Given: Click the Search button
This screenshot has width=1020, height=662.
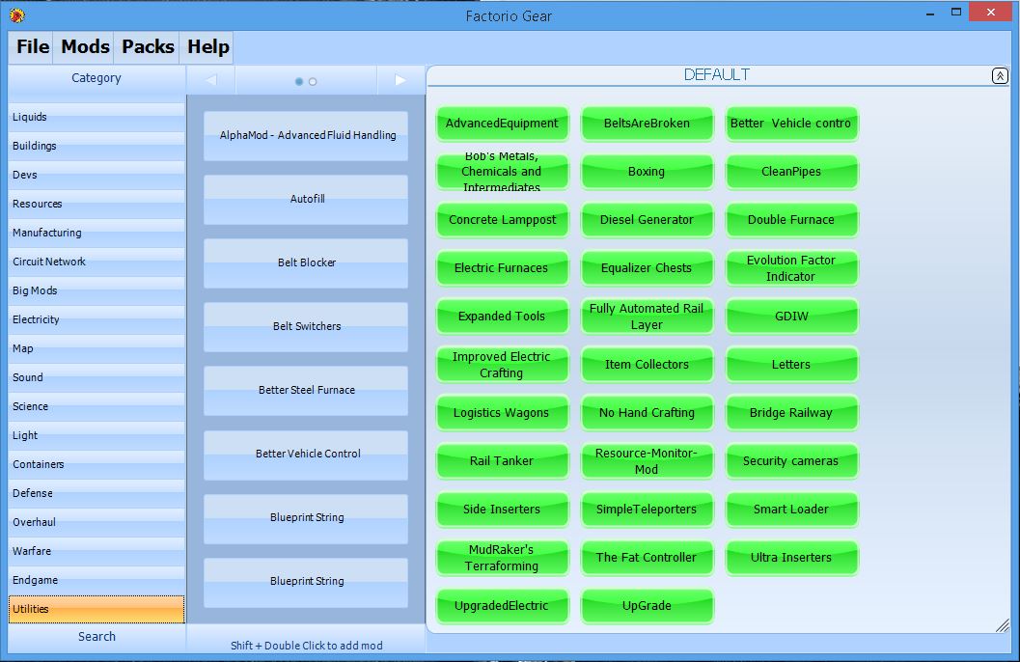Looking at the screenshot, I should pyautogui.click(x=96, y=637).
